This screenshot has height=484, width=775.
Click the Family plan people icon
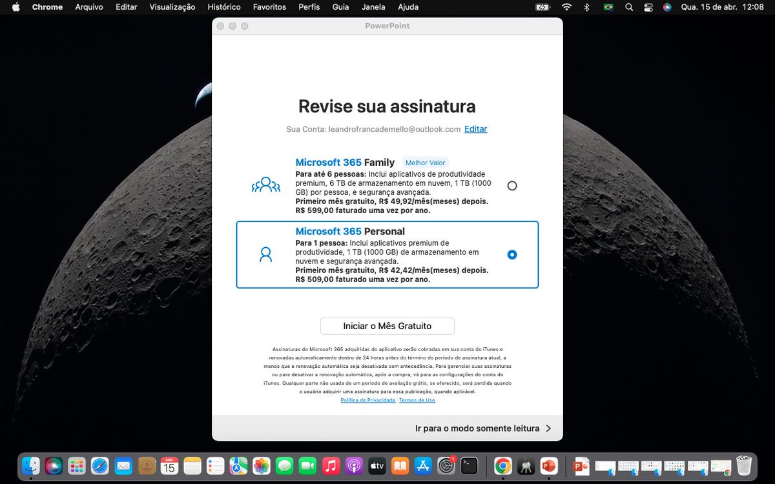(x=265, y=186)
